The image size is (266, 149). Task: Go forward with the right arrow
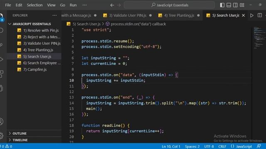119,5
